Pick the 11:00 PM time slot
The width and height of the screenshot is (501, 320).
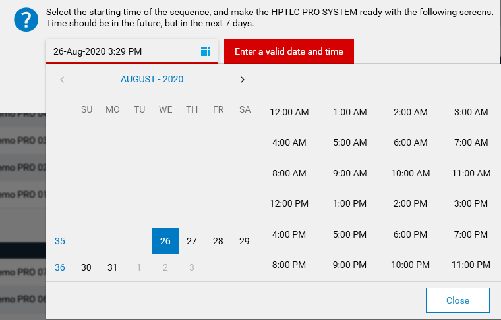(x=471, y=265)
